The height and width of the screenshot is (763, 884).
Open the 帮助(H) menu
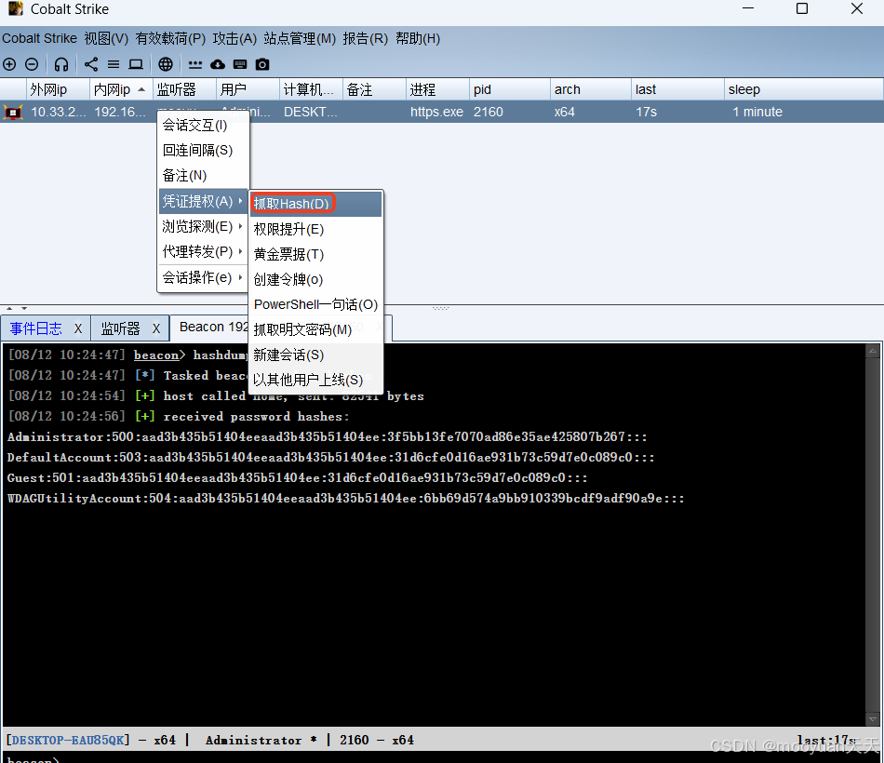[x=418, y=38]
